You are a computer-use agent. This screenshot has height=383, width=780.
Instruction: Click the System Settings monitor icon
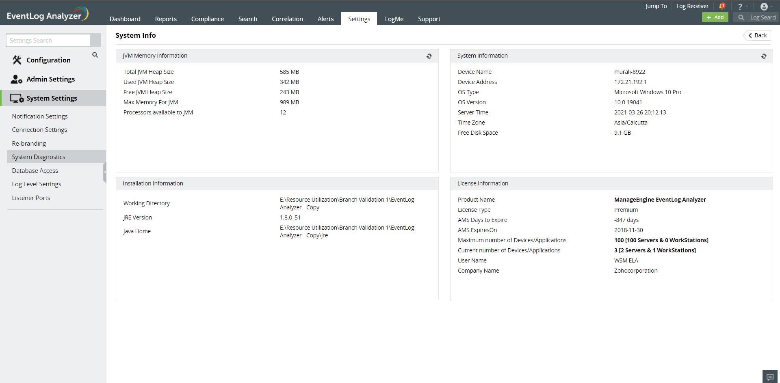tap(17, 98)
